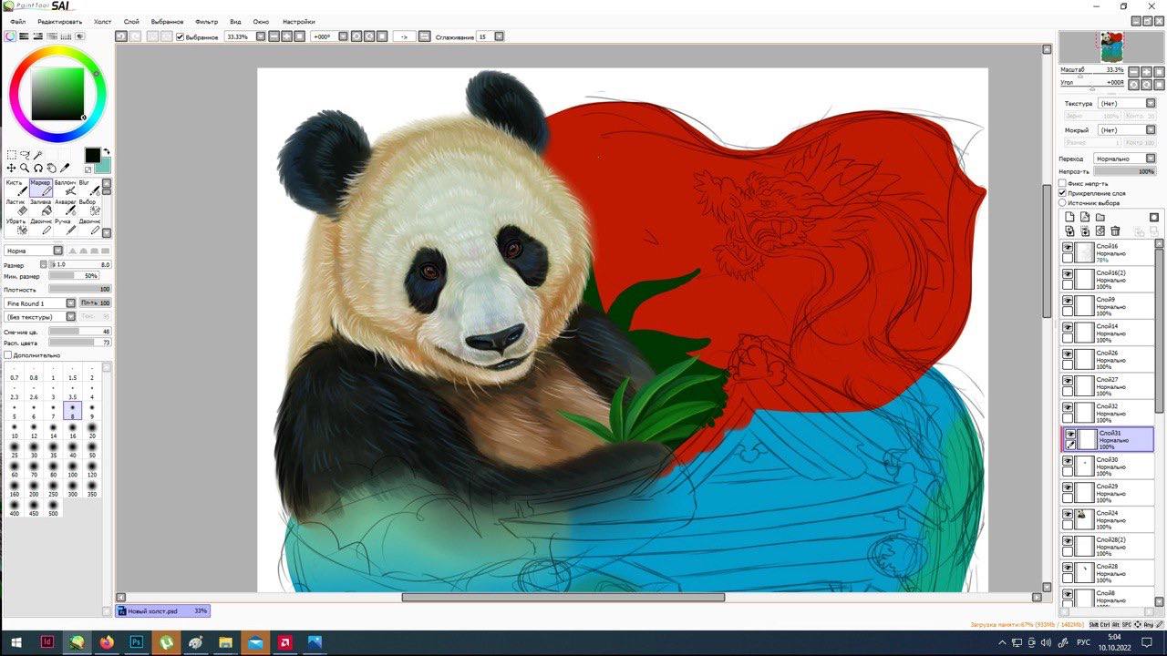The height and width of the screenshot is (656, 1167).
Task: Activate the move layer tool
Action: [x=11, y=169]
